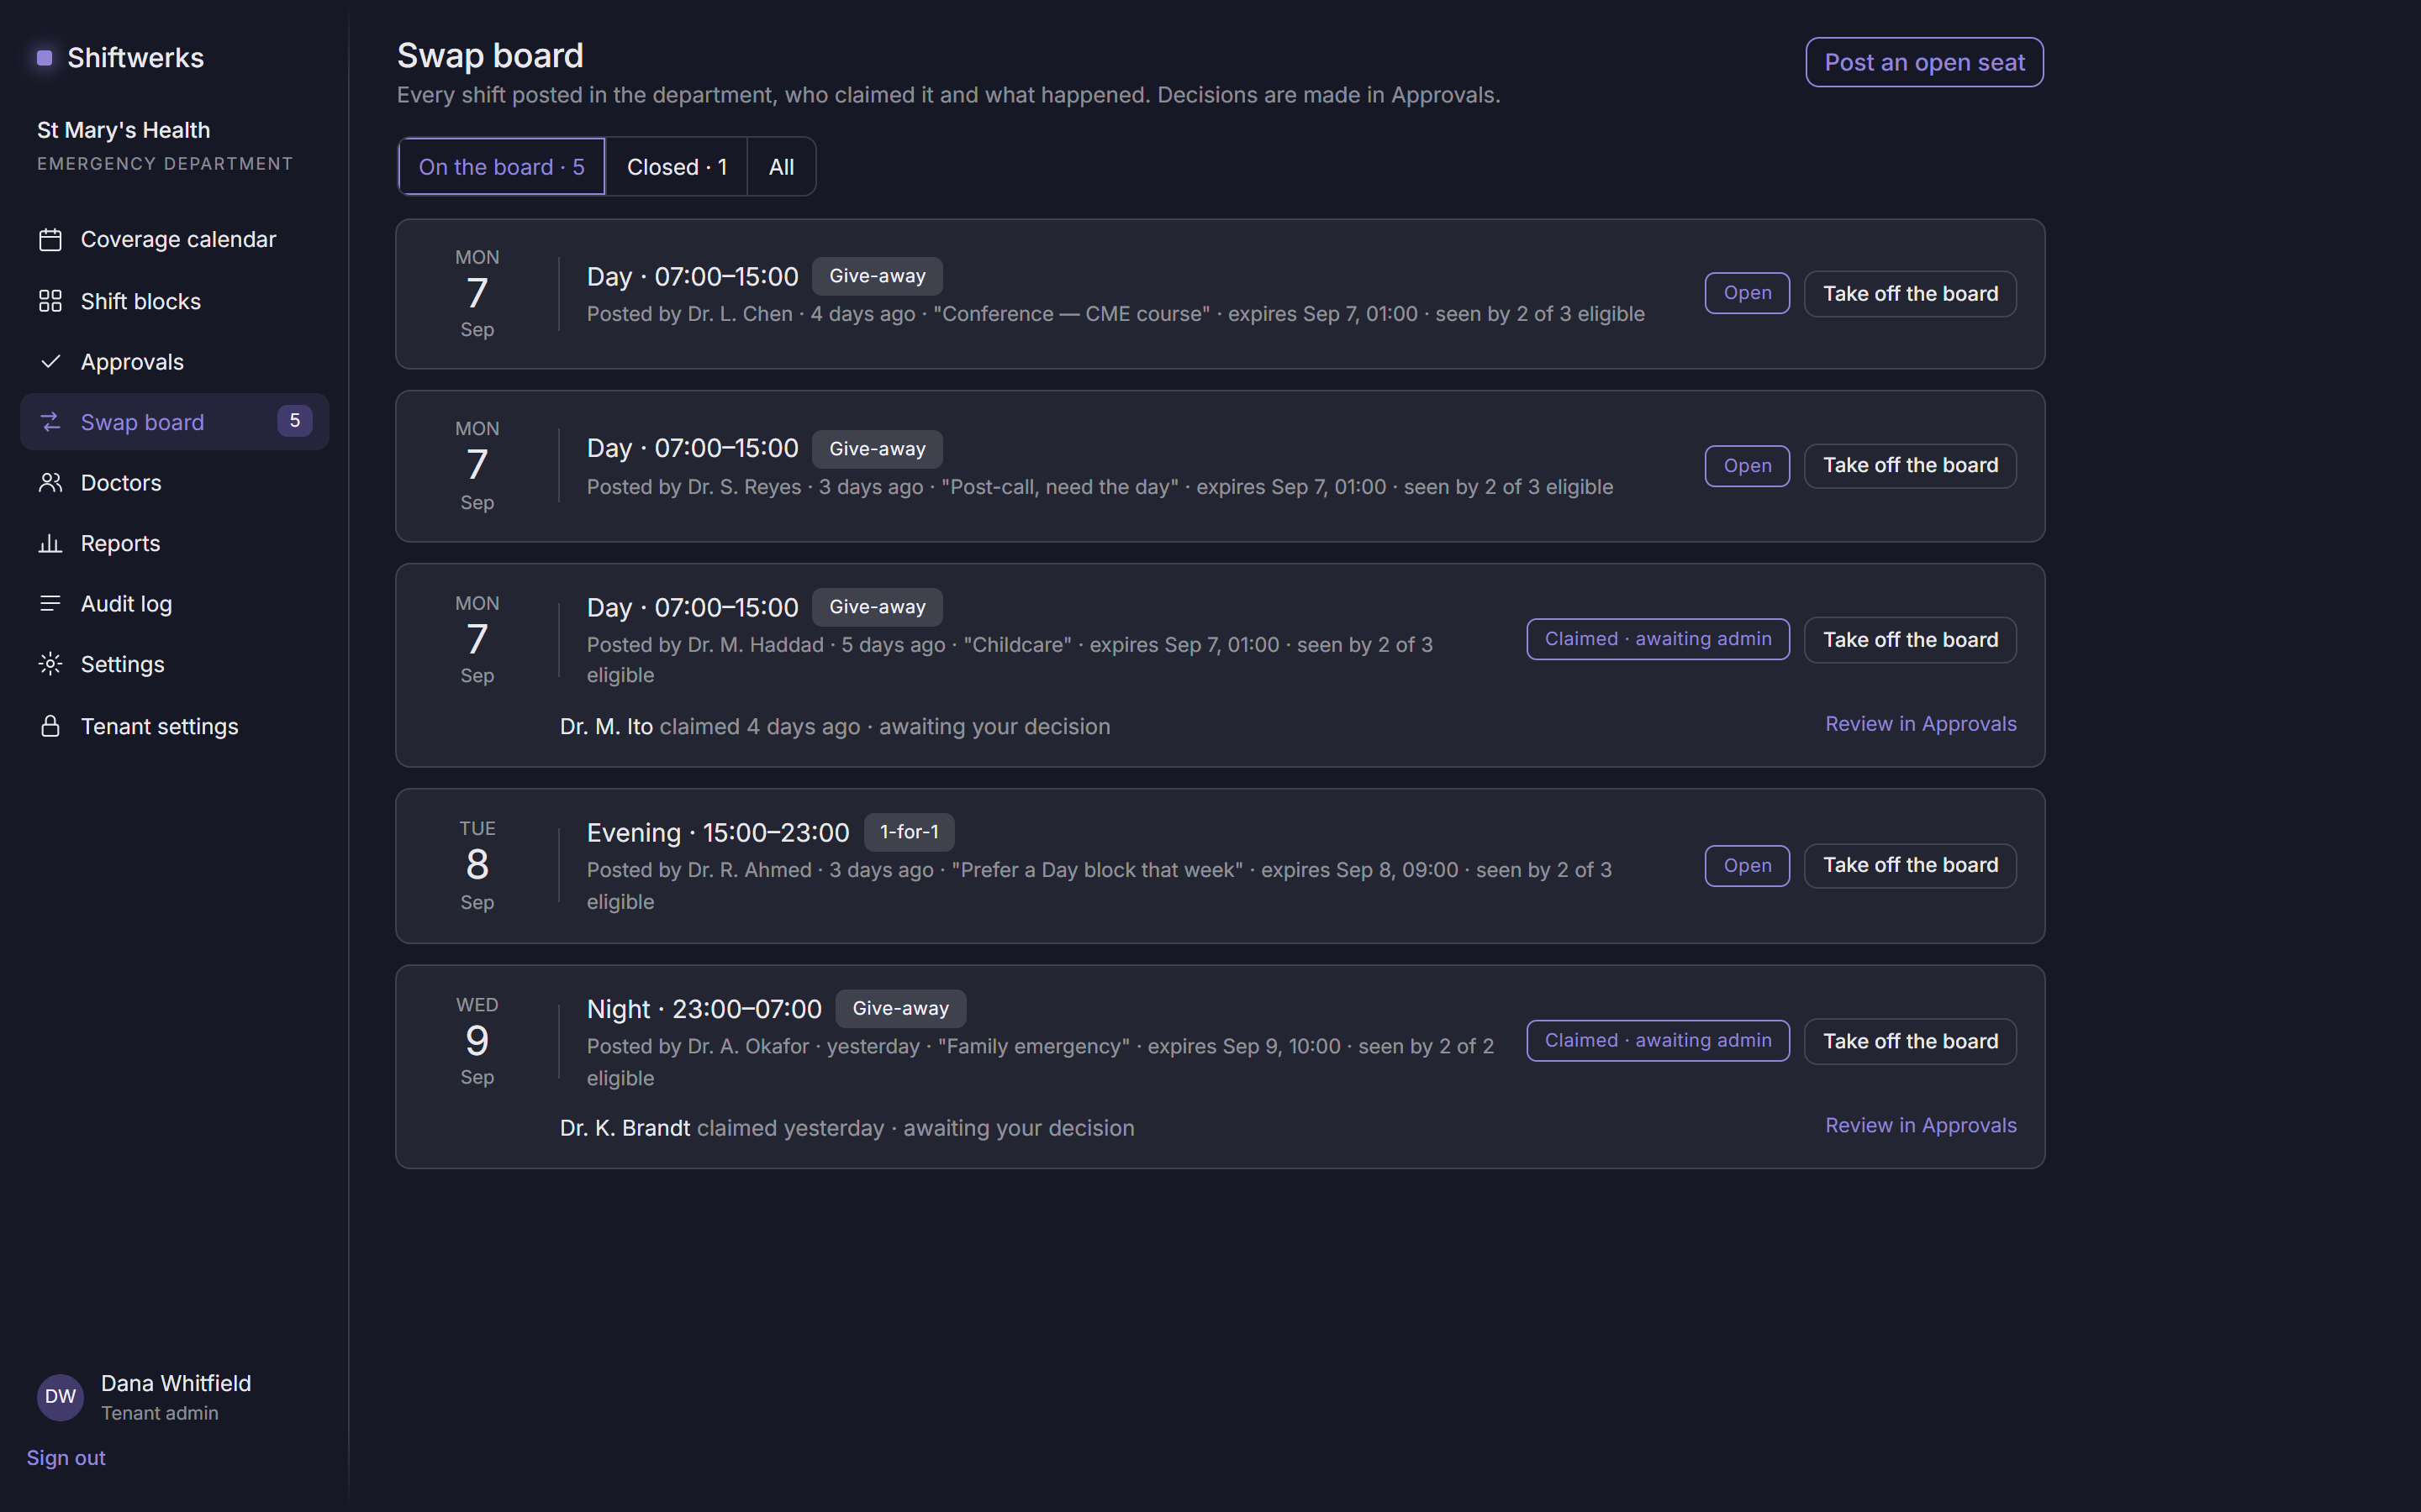
Task: Switch to the Closed tab
Action: (676, 167)
